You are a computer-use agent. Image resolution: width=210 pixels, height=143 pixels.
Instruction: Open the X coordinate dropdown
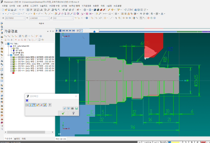24,18
